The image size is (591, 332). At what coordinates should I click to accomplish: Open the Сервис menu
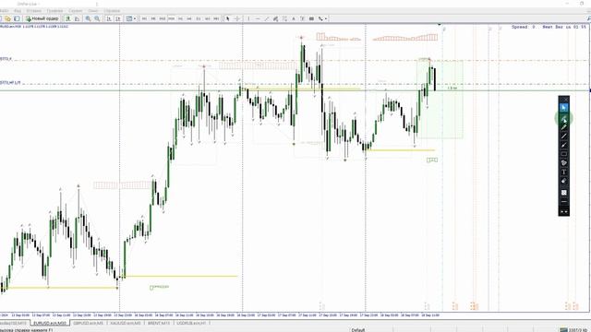click(76, 11)
